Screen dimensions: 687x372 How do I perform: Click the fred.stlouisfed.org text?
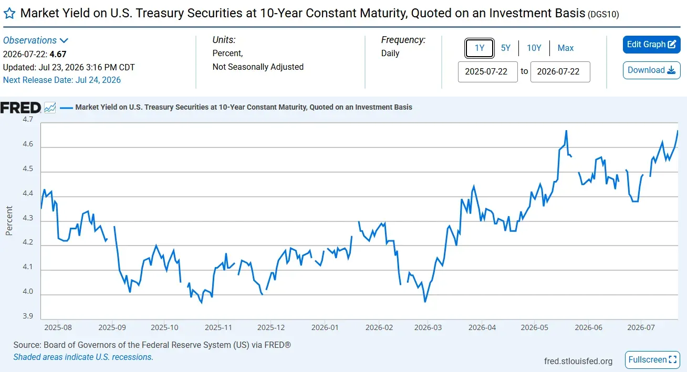578,361
